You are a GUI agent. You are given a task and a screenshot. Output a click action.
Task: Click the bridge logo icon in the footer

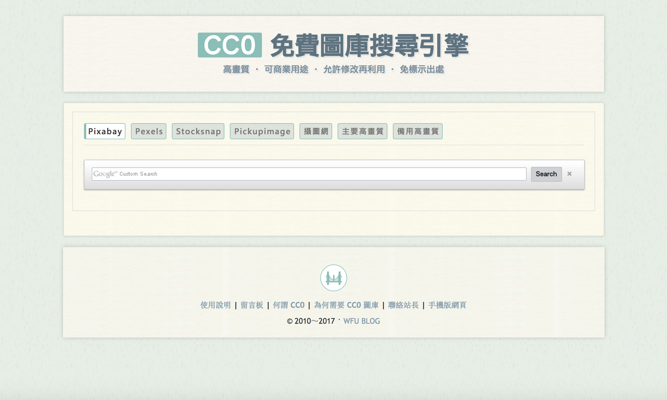tap(333, 278)
